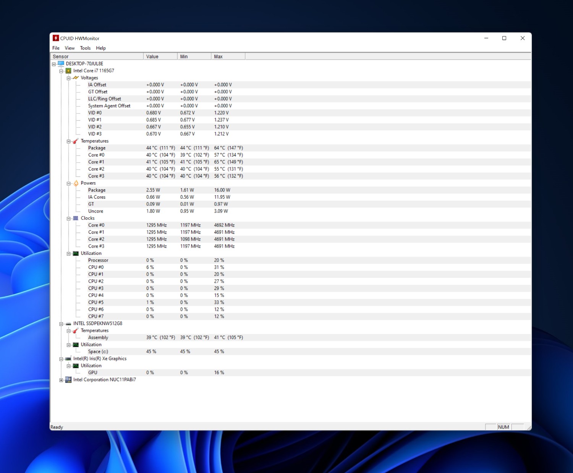Open the Tools menu
Viewport: 573px width, 473px height.
click(x=85, y=48)
